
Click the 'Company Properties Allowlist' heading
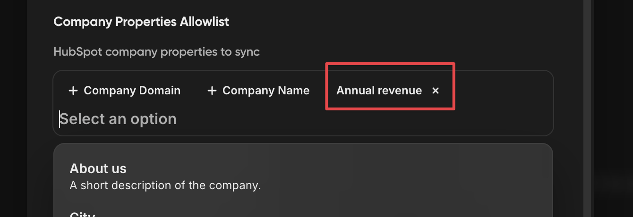[141, 22]
